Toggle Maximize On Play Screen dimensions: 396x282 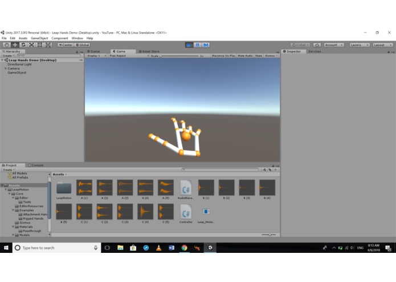[x=223, y=55]
